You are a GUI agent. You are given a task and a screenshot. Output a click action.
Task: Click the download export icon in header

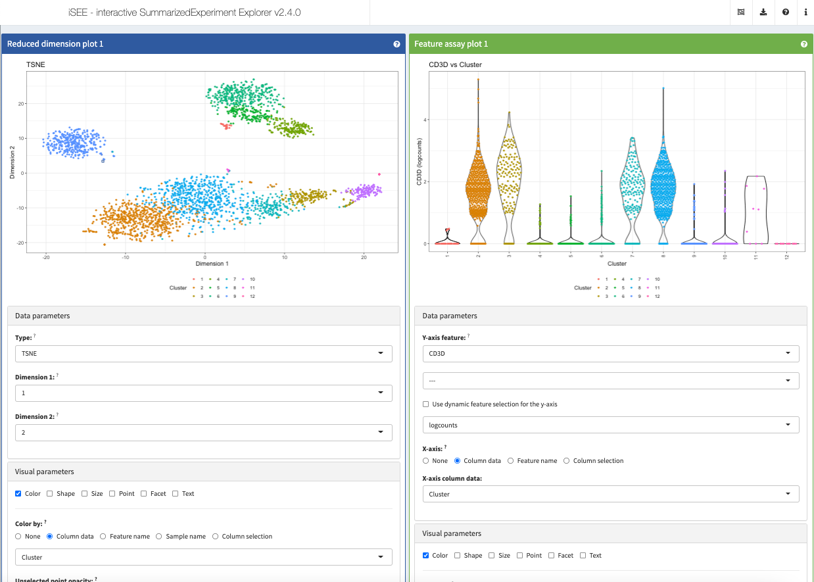click(x=763, y=12)
